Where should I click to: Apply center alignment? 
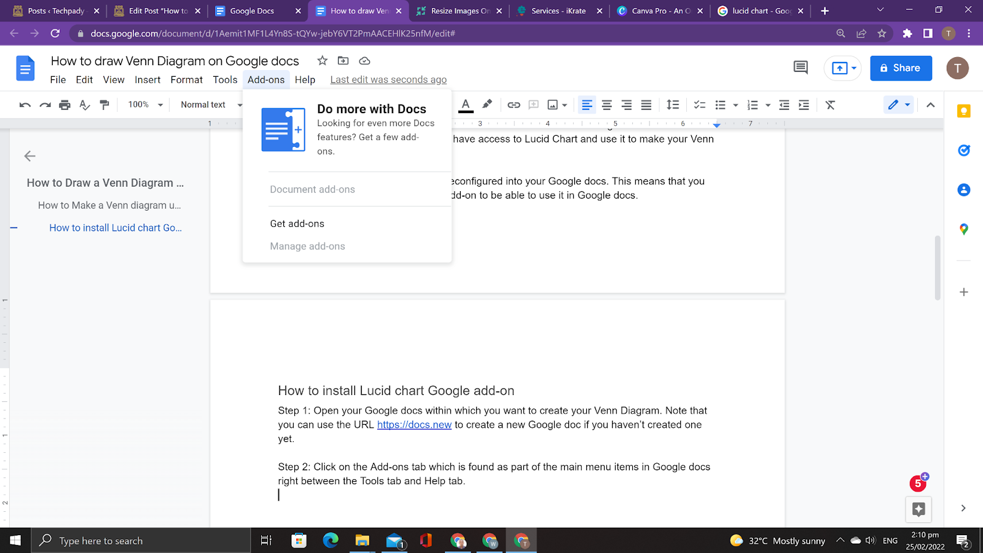click(607, 105)
